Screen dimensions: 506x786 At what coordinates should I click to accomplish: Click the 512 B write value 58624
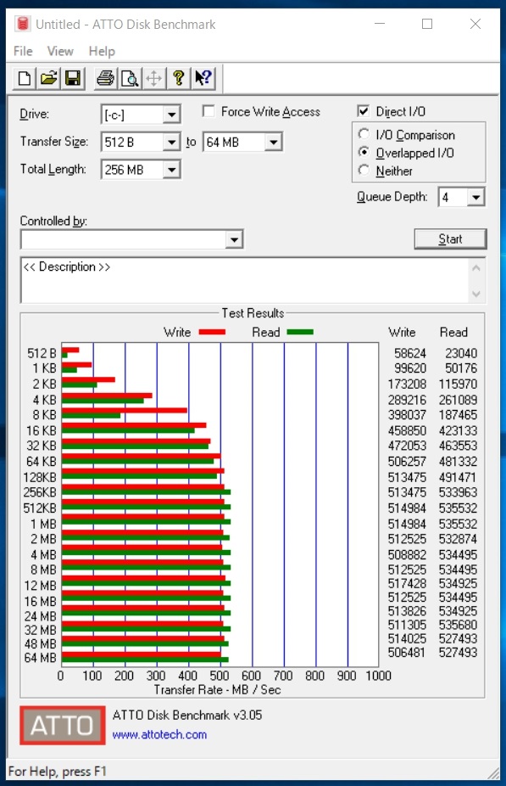pos(410,353)
